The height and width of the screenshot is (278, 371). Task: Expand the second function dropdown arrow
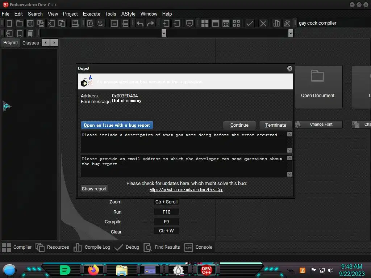[291, 33]
